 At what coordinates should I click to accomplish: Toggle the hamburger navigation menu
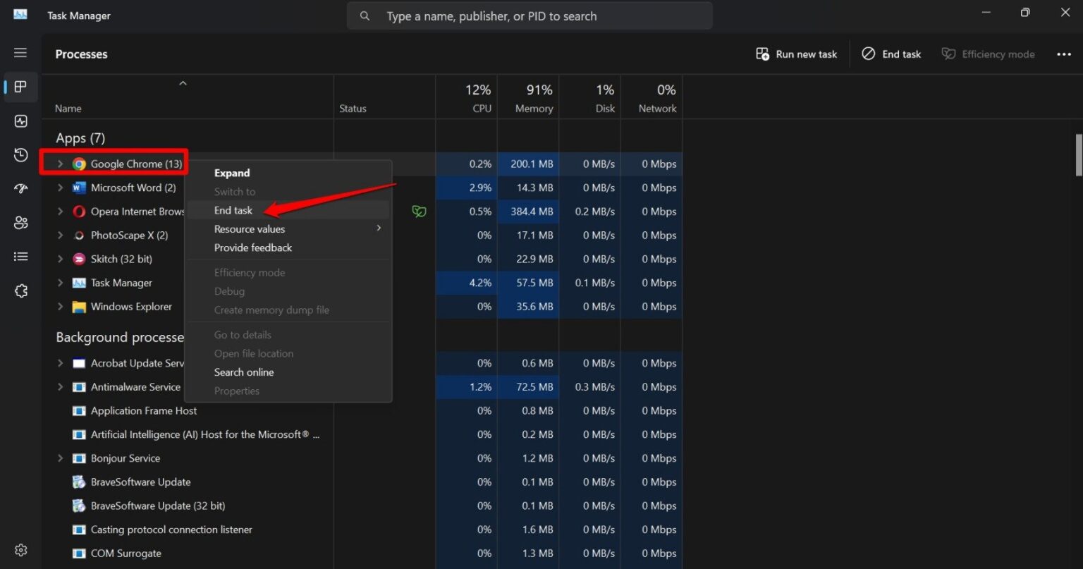[20, 53]
